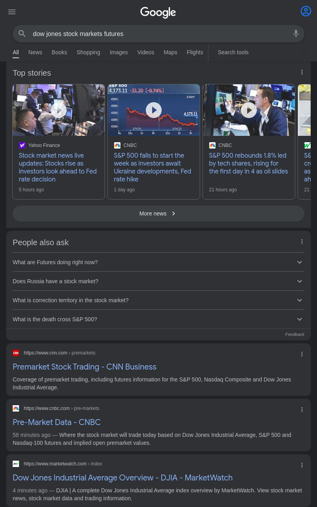The width and height of the screenshot is (317, 507).
Task: Click the Feedback link
Action: point(295,334)
